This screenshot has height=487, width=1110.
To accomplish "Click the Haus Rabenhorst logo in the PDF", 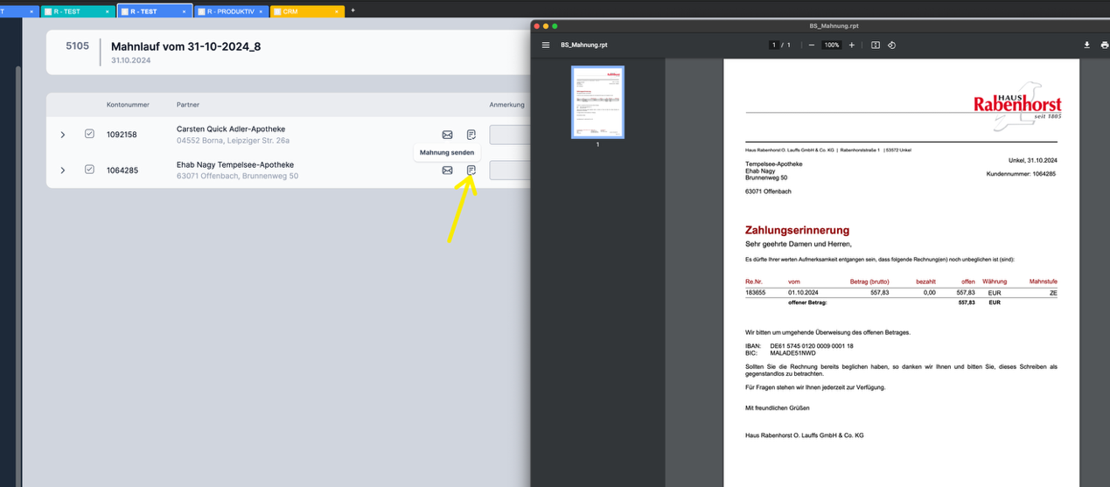I will pyautogui.click(x=1016, y=107).
